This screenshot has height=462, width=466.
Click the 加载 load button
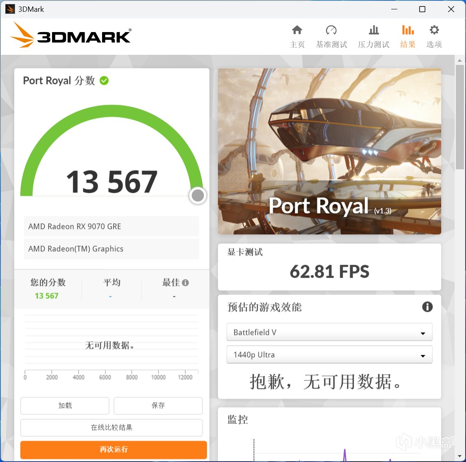click(65, 405)
